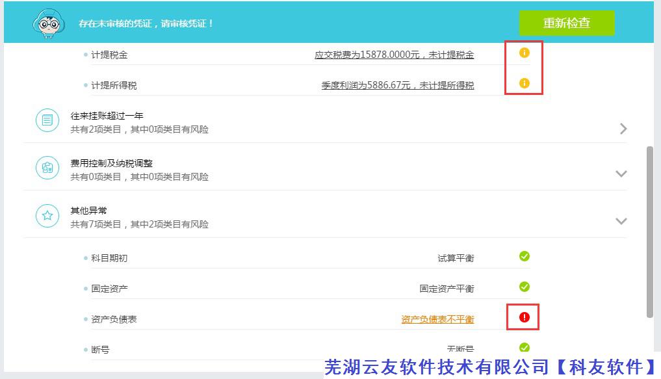The width and height of the screenshot is (661, 379).
Task: Select the 断号 row label
Action: tap(100, 350)
